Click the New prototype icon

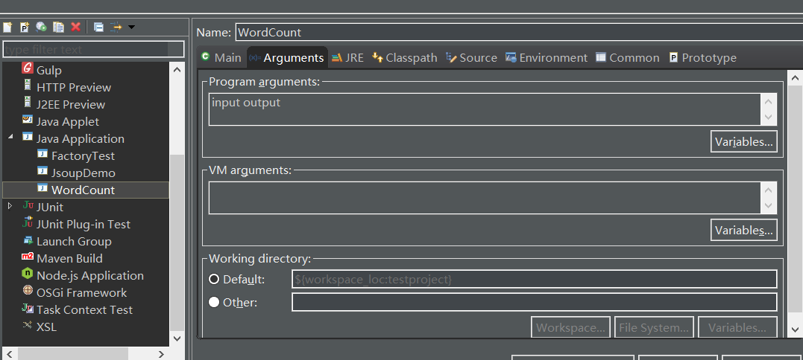[x=24, y=27]
